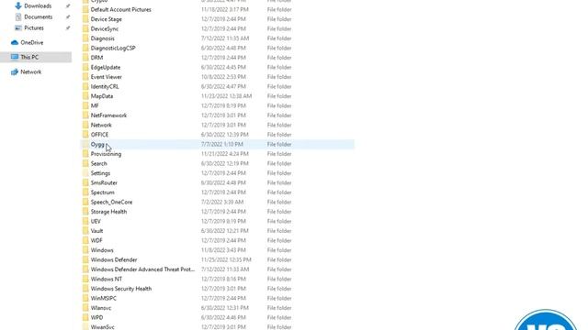
Task: Click the NetFramework folder icon
Action: (85, 115)
